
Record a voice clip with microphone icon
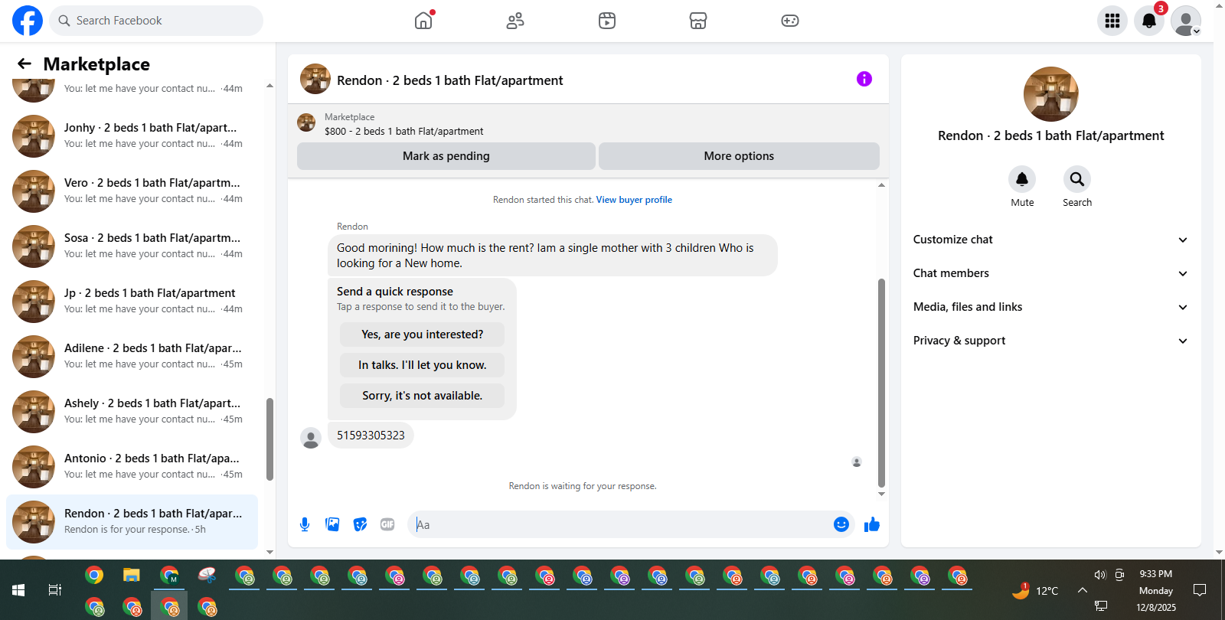(x=305, y=524)
